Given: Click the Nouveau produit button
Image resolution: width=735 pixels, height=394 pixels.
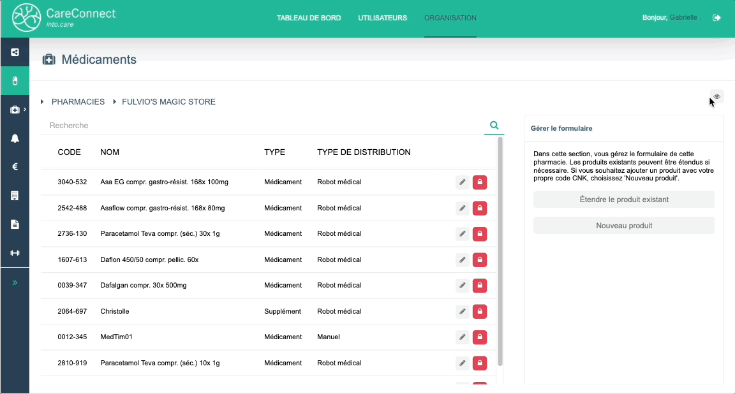Looking at the screenshot, I should tap(624, 225).
